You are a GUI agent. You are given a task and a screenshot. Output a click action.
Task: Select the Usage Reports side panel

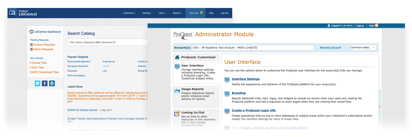tap(196, 97)
